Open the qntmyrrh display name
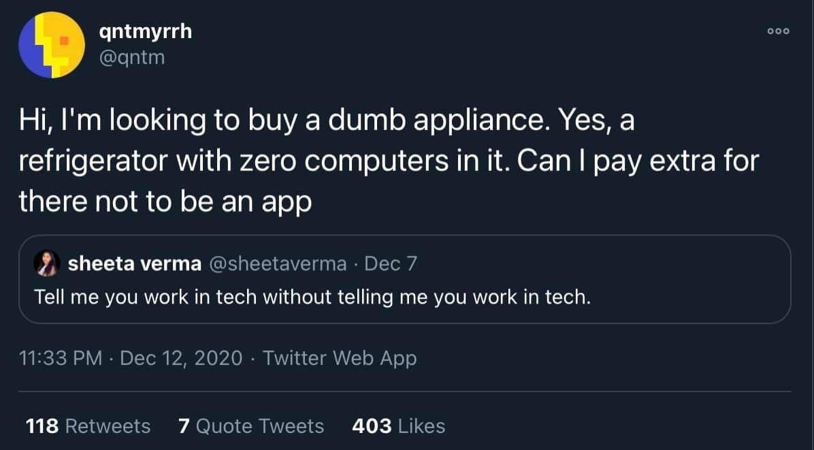 tap(146, 32)
